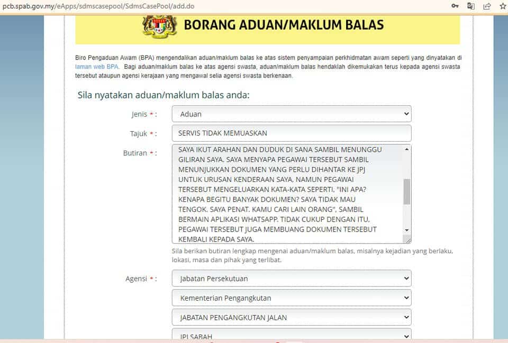Click the Butiran scrollbar up arrow
Viewport: 508px width, 343px height.
[406, 149]
